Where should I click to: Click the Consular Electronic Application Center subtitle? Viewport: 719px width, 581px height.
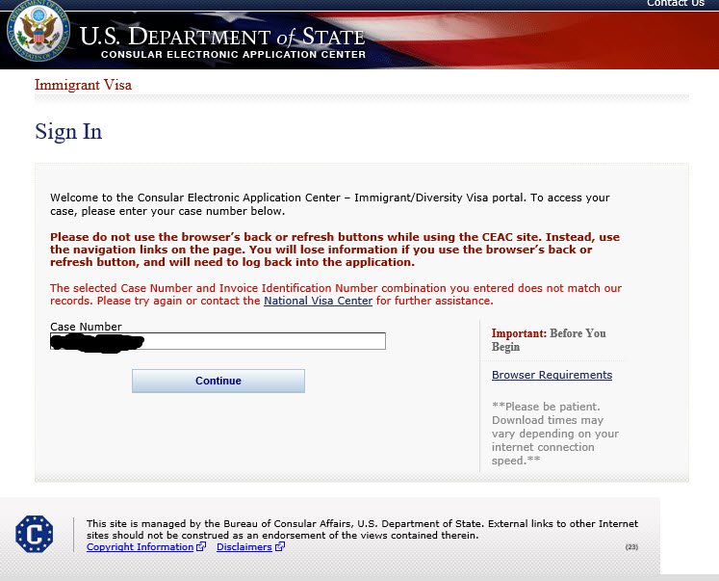[x=233, y=55]
